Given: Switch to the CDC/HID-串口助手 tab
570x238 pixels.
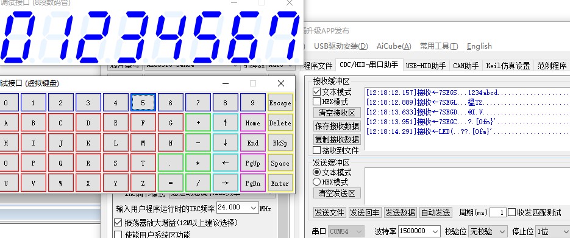Looking at the screenshot, I should click(369, 65).
